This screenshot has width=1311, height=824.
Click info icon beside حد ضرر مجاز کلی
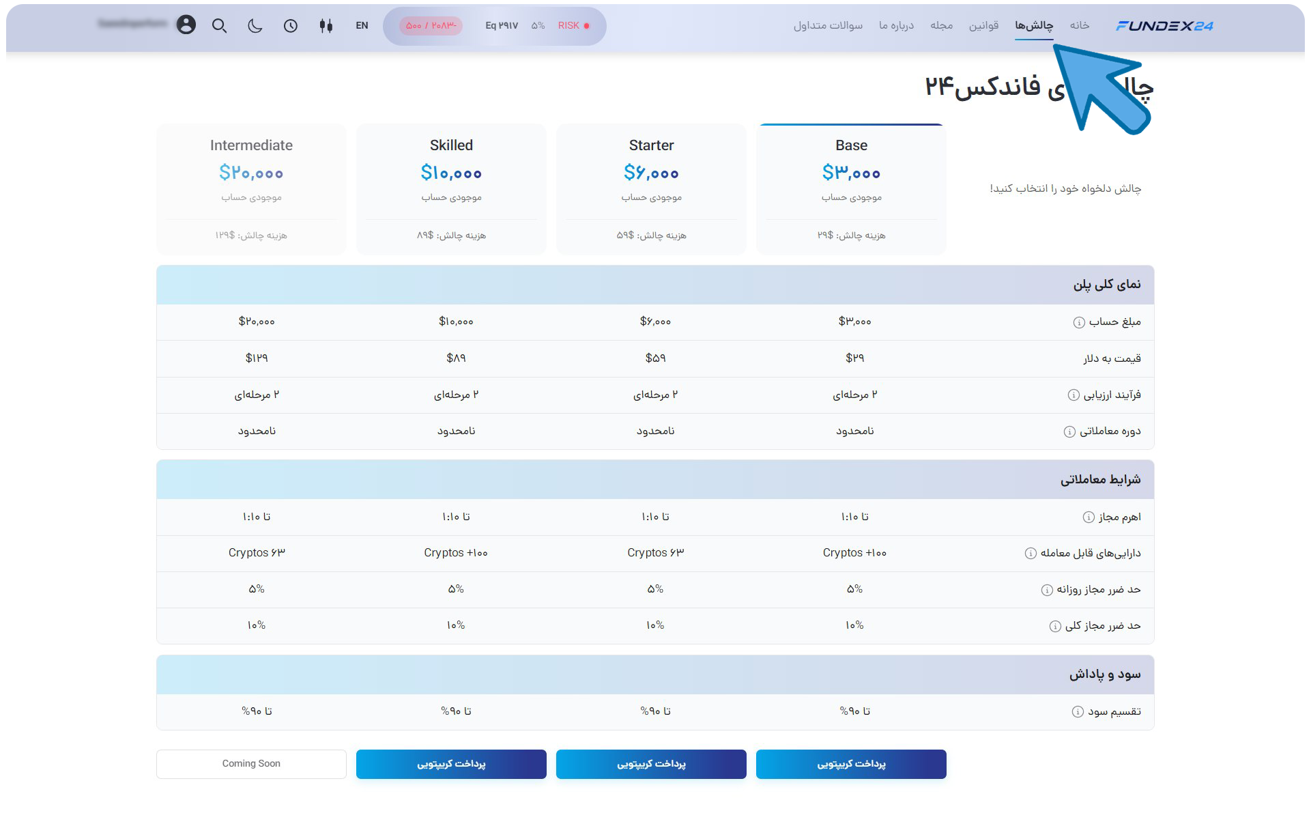(1055, 626)
